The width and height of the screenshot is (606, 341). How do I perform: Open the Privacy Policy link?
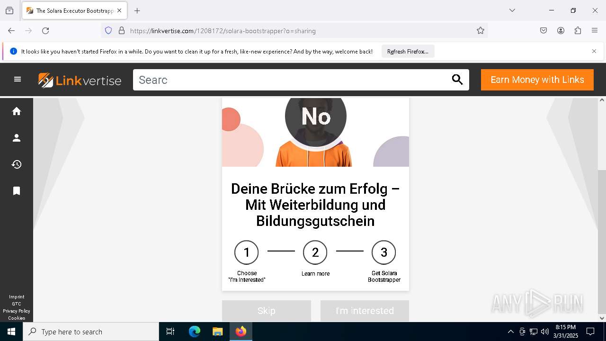click(x=17, y=311)
